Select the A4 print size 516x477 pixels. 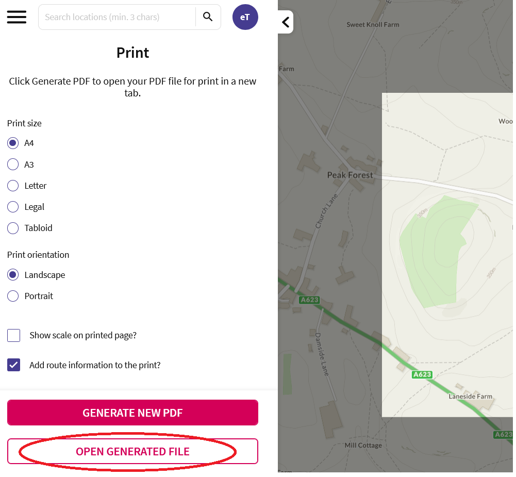pyautogui.click(x=13, y=143)
